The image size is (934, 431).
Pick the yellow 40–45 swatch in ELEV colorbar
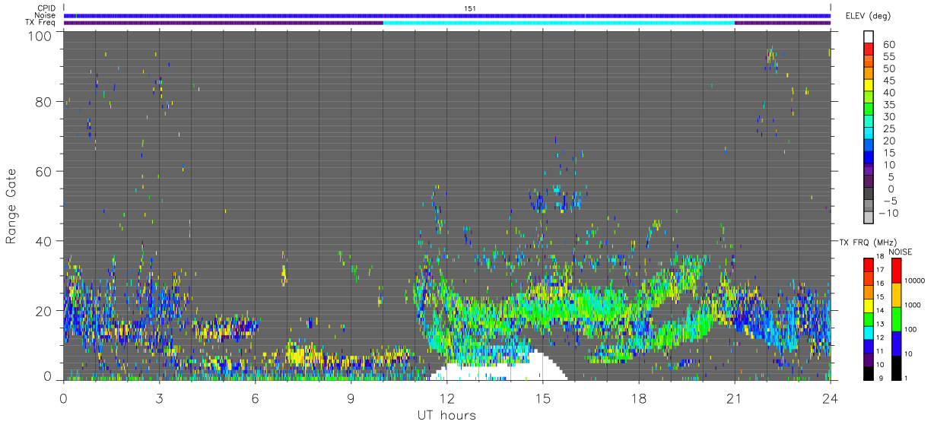point(869,86)
